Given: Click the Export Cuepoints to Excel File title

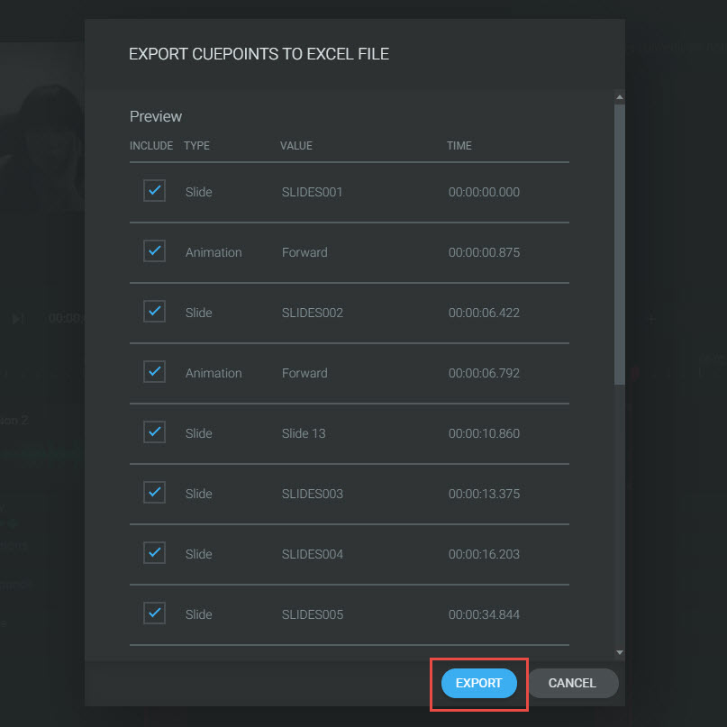Looking at the screenshot, I should point(259,54).
